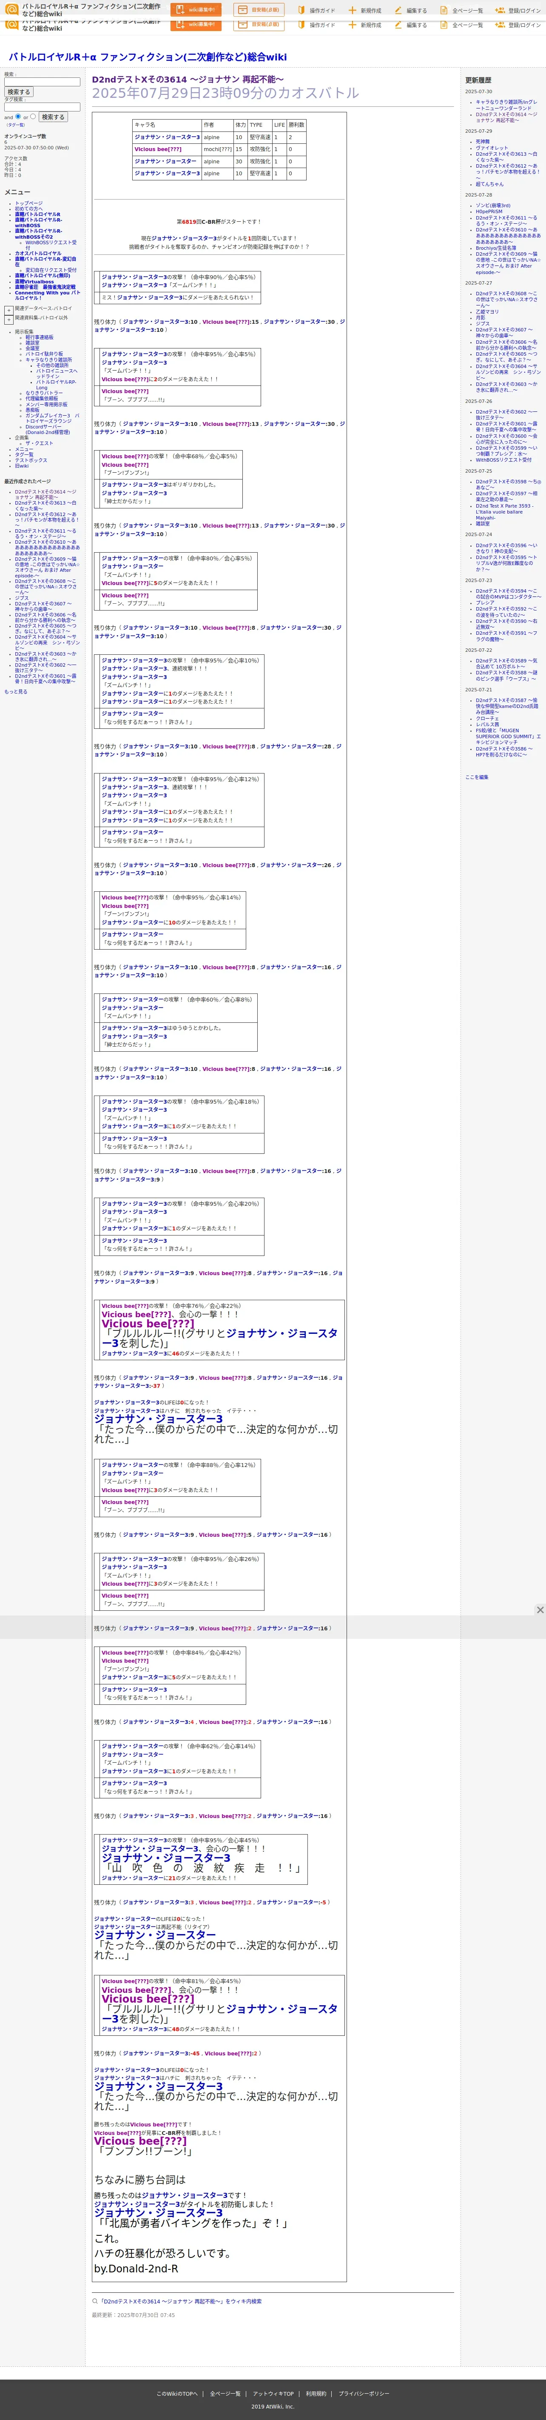Open 愚痴板 in the left menu

click(32, 410)
